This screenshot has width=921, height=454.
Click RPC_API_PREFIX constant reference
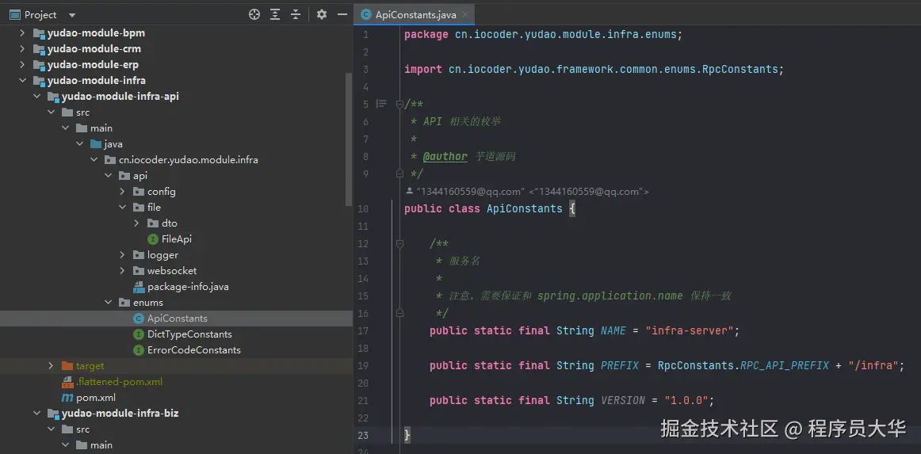click(x=784, y=365)
